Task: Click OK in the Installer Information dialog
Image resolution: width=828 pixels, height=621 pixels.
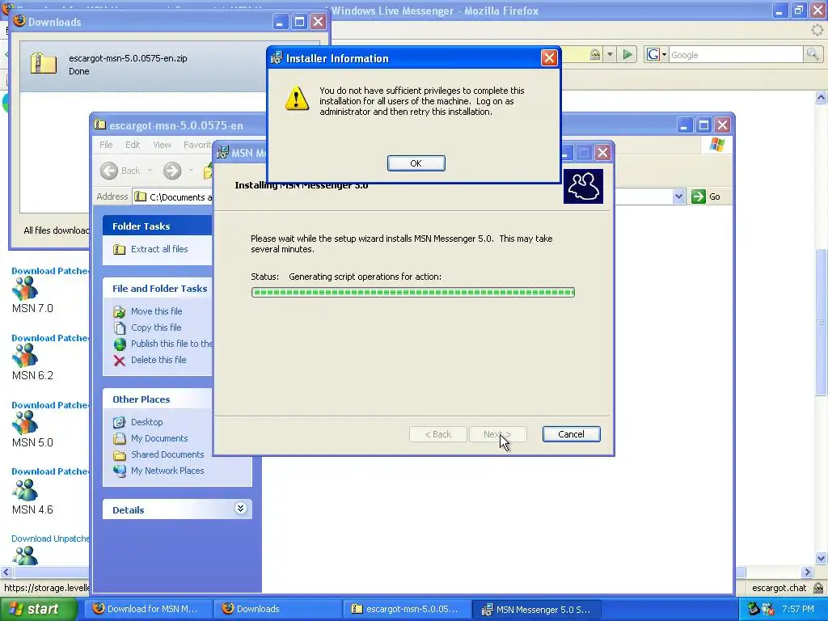Action: pos(416,163)
